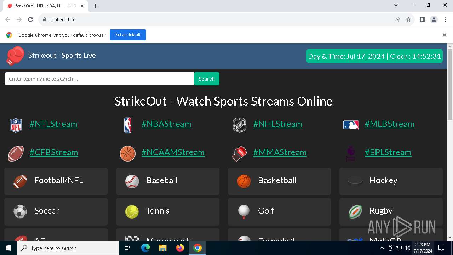Select the Basketball category card

(x=279, y=181)
